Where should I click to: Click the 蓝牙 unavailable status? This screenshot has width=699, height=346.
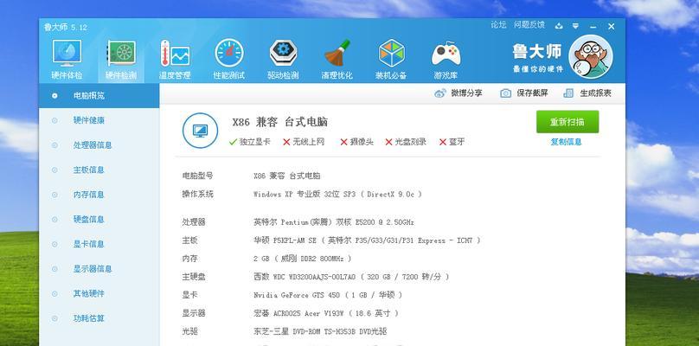click(x=452, y=142)
